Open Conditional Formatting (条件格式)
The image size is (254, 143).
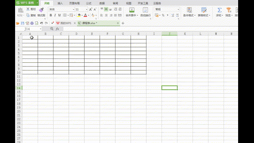tap(189, 12)
